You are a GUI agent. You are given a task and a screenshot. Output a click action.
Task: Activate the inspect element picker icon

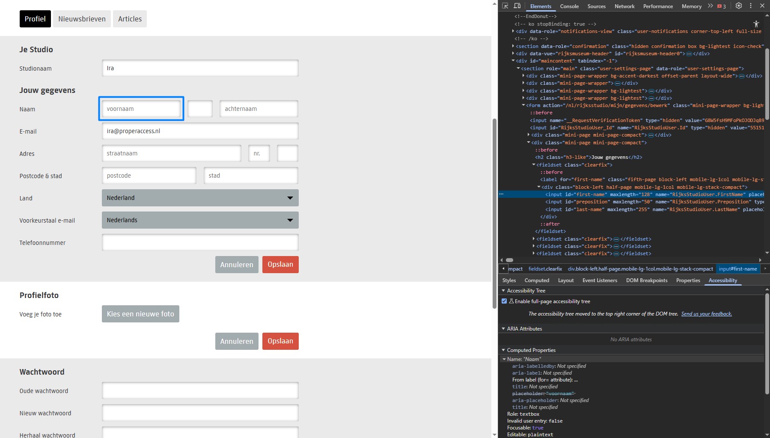505,6
